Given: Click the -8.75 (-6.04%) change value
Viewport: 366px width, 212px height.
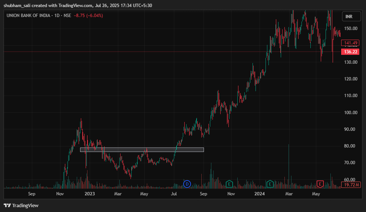Looking at the screenshot, I should (88, 16).
